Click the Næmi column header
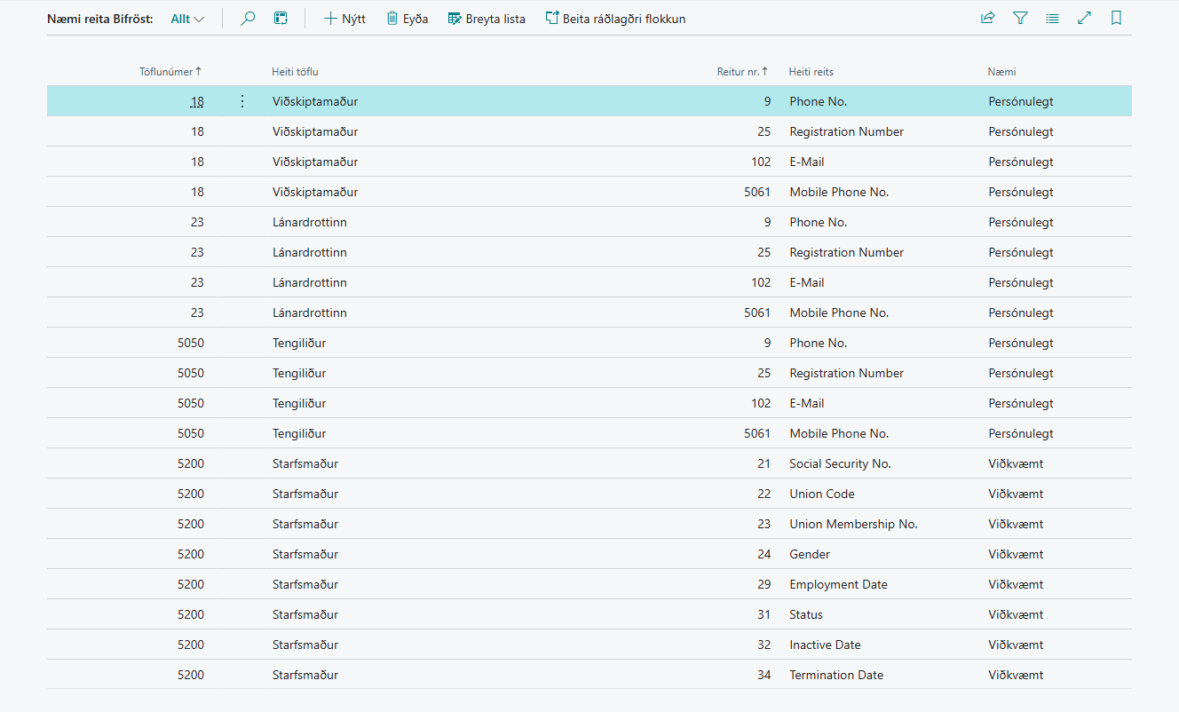The width and height of the screenshot is (1179, 712). pyautogui.click(x=1002, y=72)
